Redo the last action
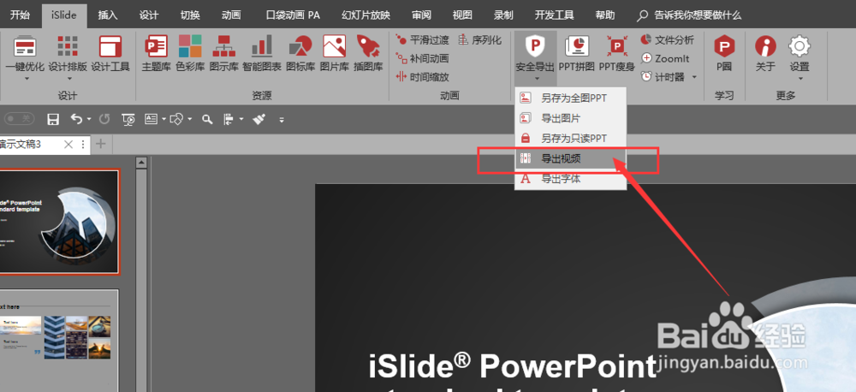The height and width of the screenshot is (392, 856). (x=104, y=118)
